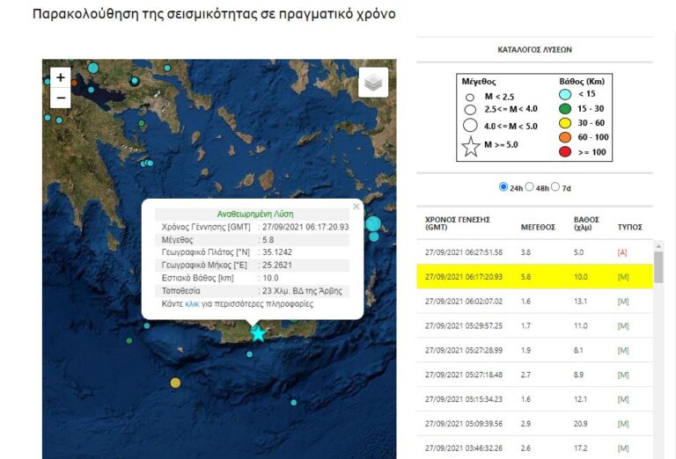Click the ΤΥΠΟΣ column header
Screen dimensions: 676x459
coord(630,227)
